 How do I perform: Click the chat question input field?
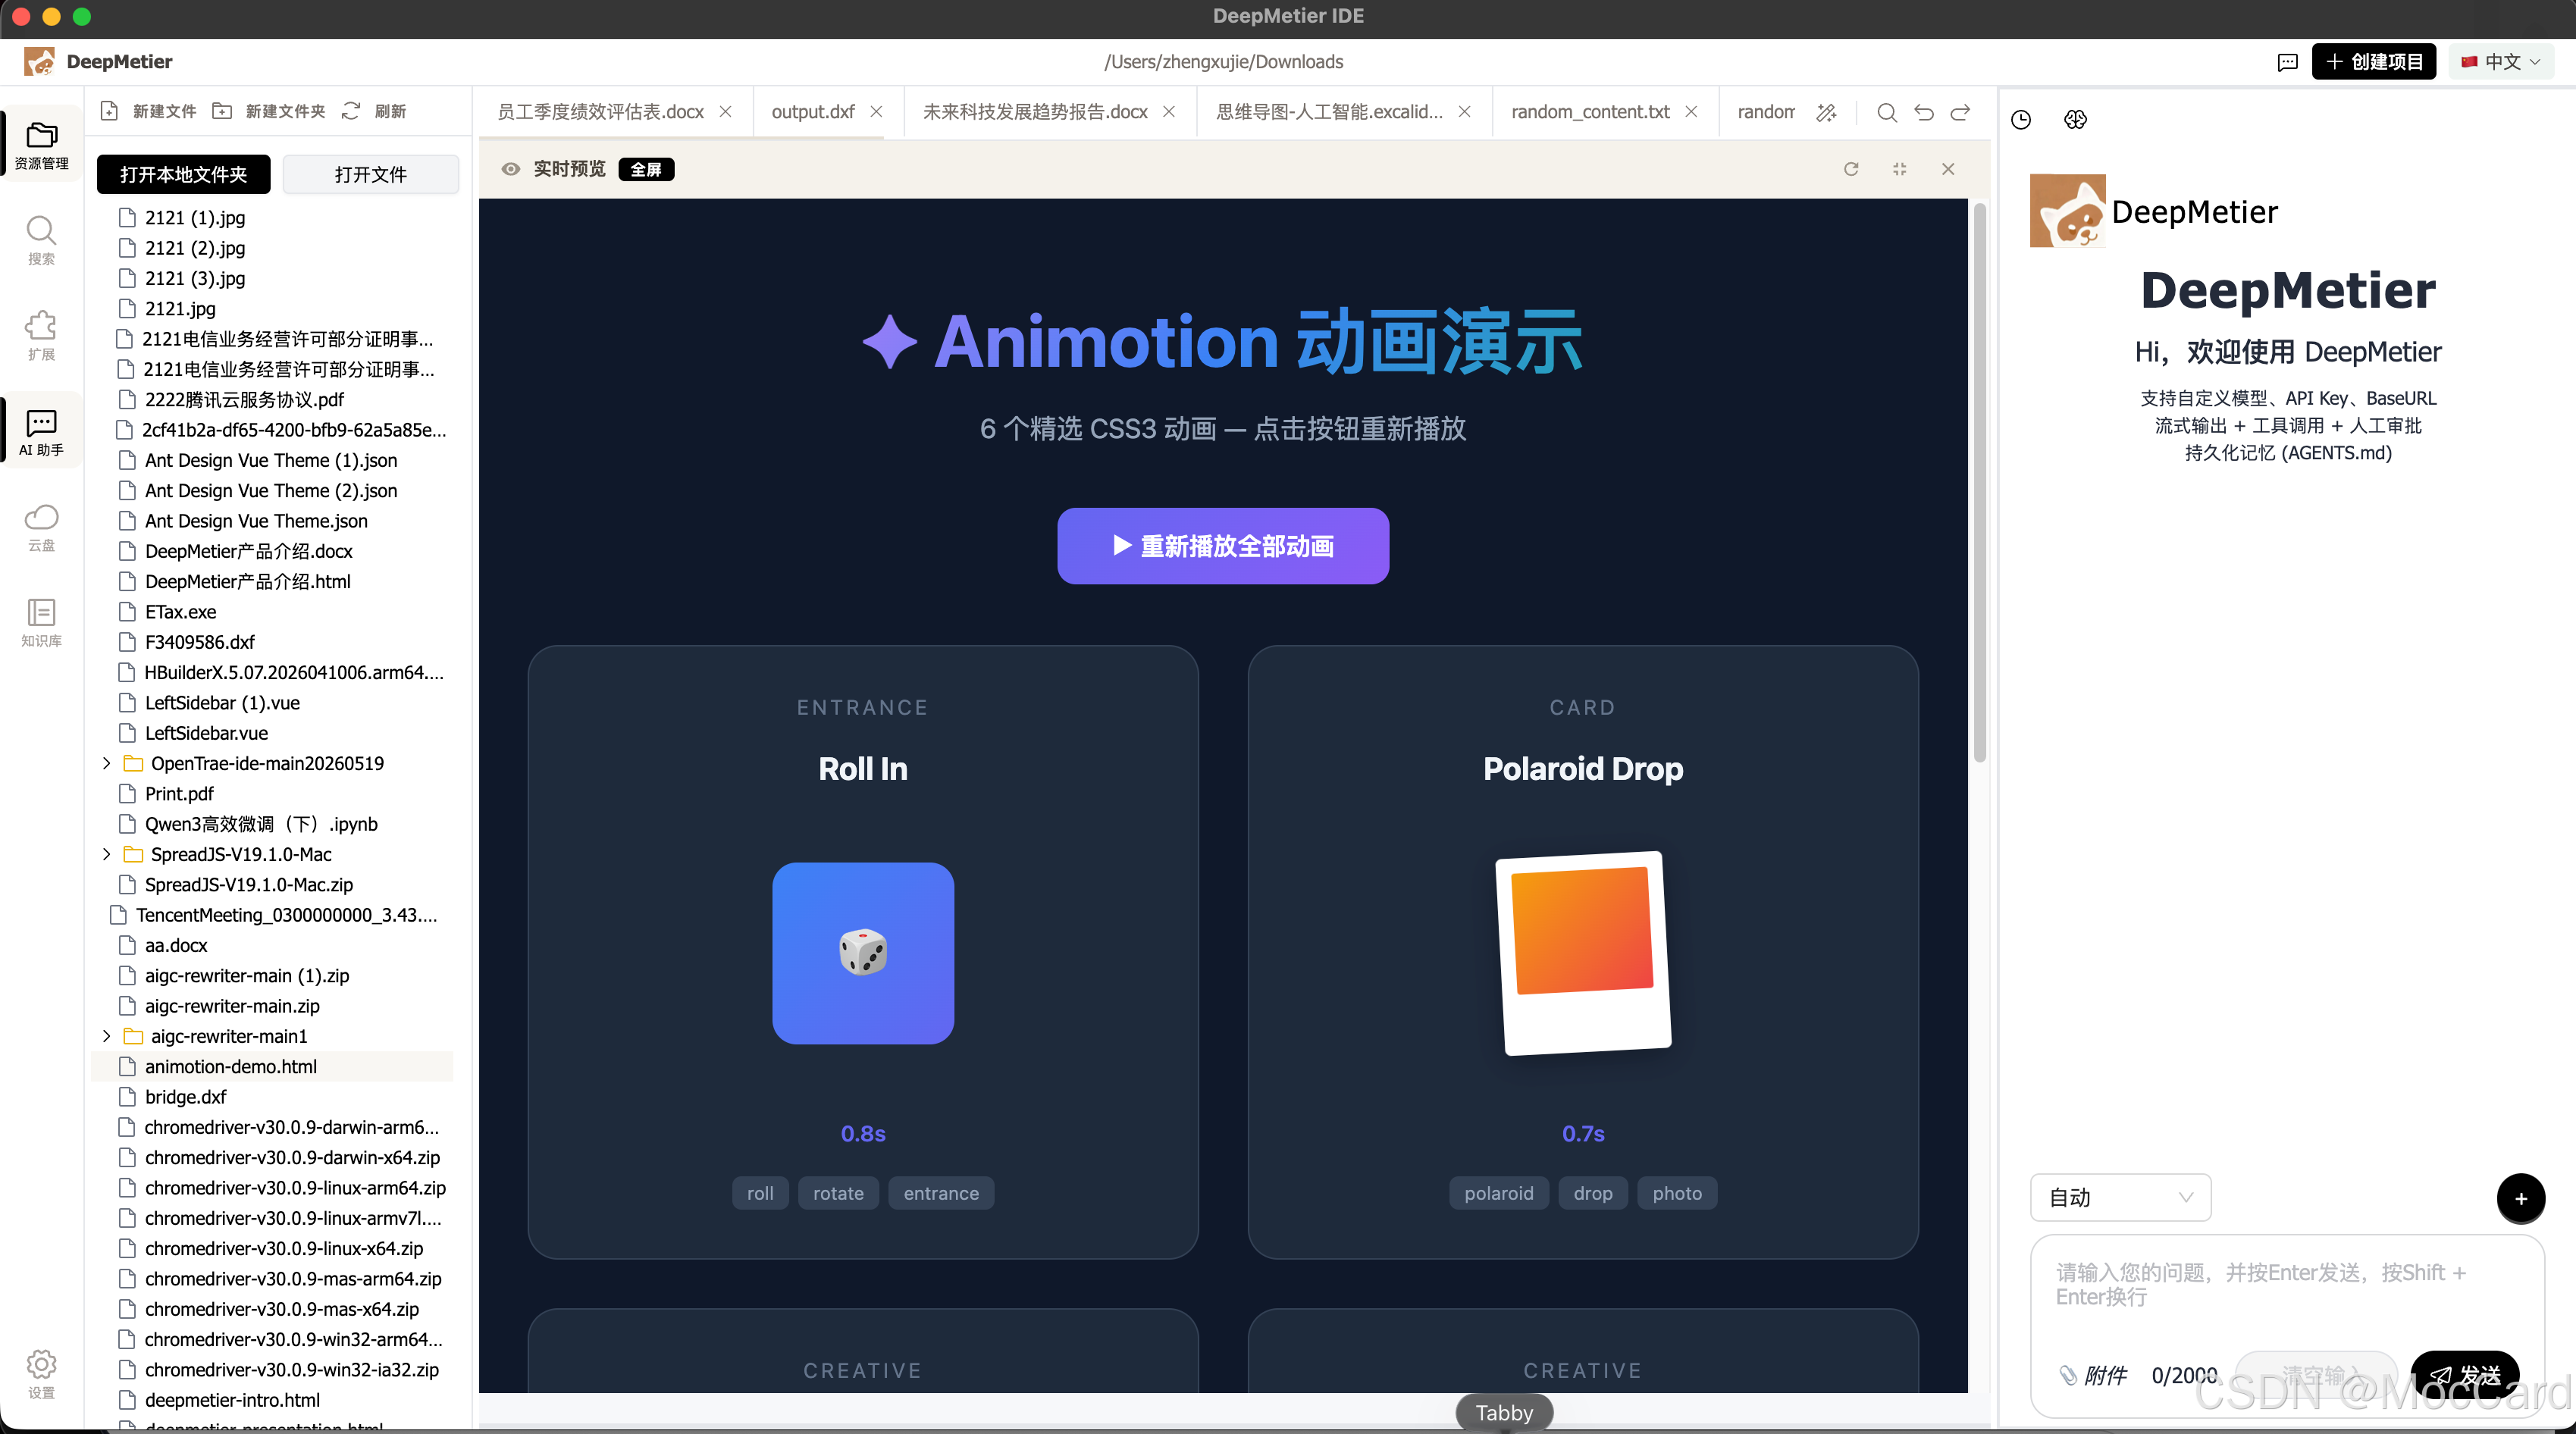pyautogui.click(x=2287, y=1286)
